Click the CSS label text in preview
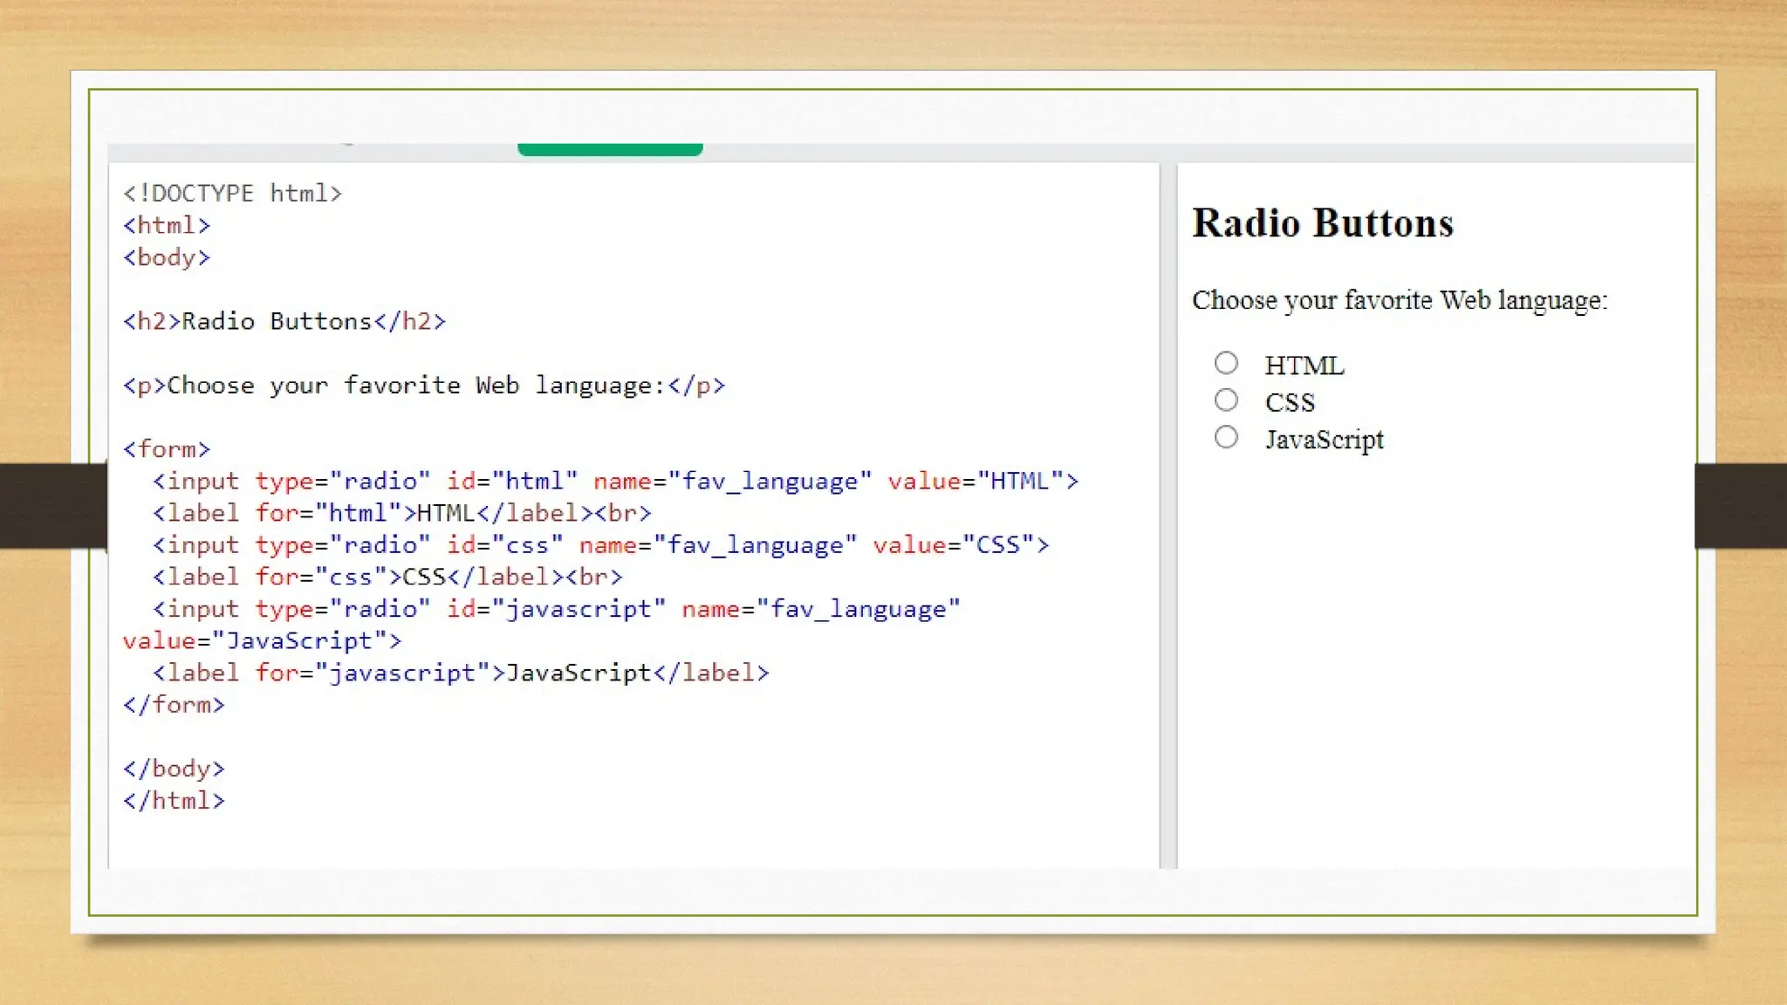The height and width of the screenshot is (1005, 1787). pos(1290,403)
